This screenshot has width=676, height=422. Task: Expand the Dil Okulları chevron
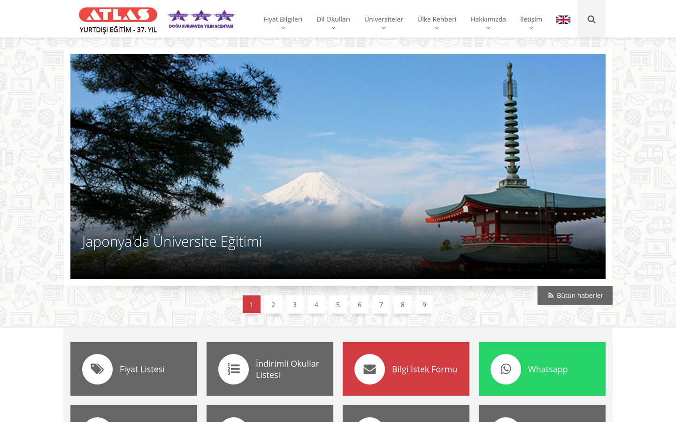[x=333, y=28]
